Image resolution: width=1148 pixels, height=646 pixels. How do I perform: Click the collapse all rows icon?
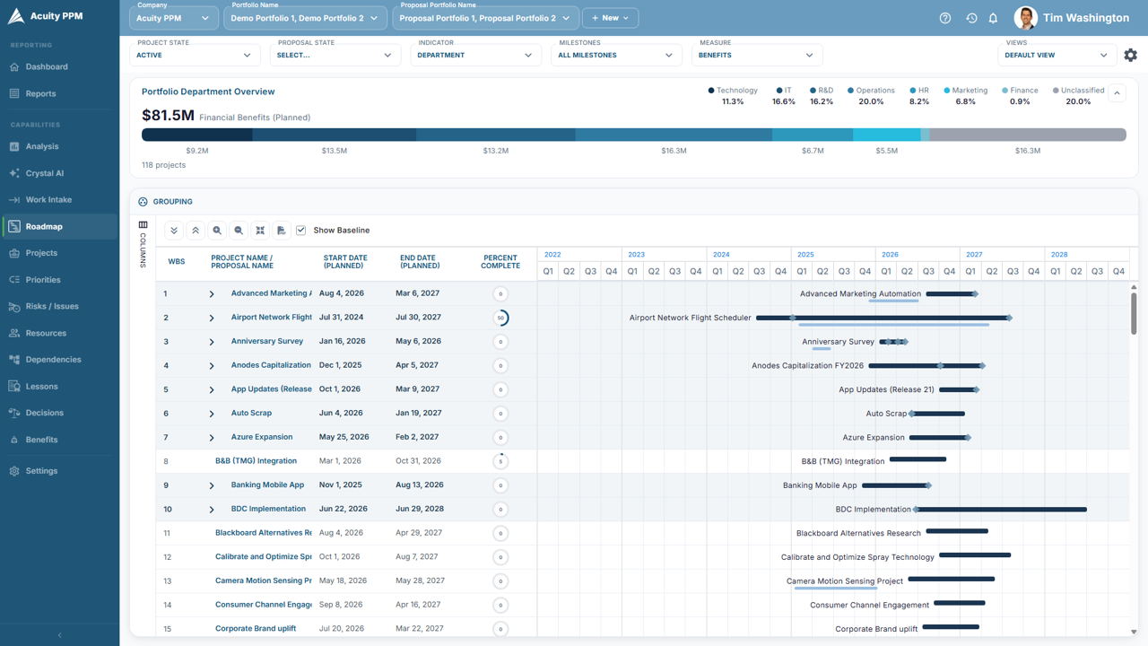[x=196, y=231]
